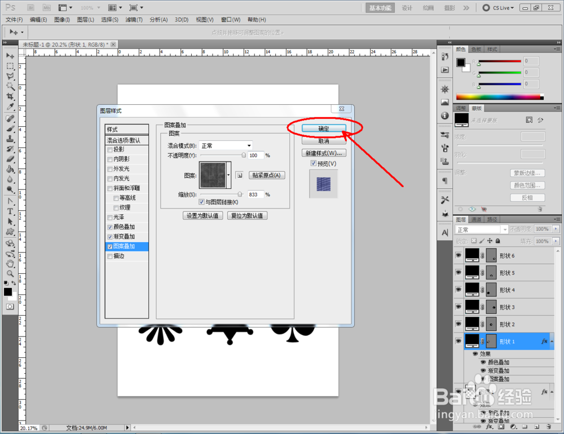Select the Zoom tool

point(10,273)
